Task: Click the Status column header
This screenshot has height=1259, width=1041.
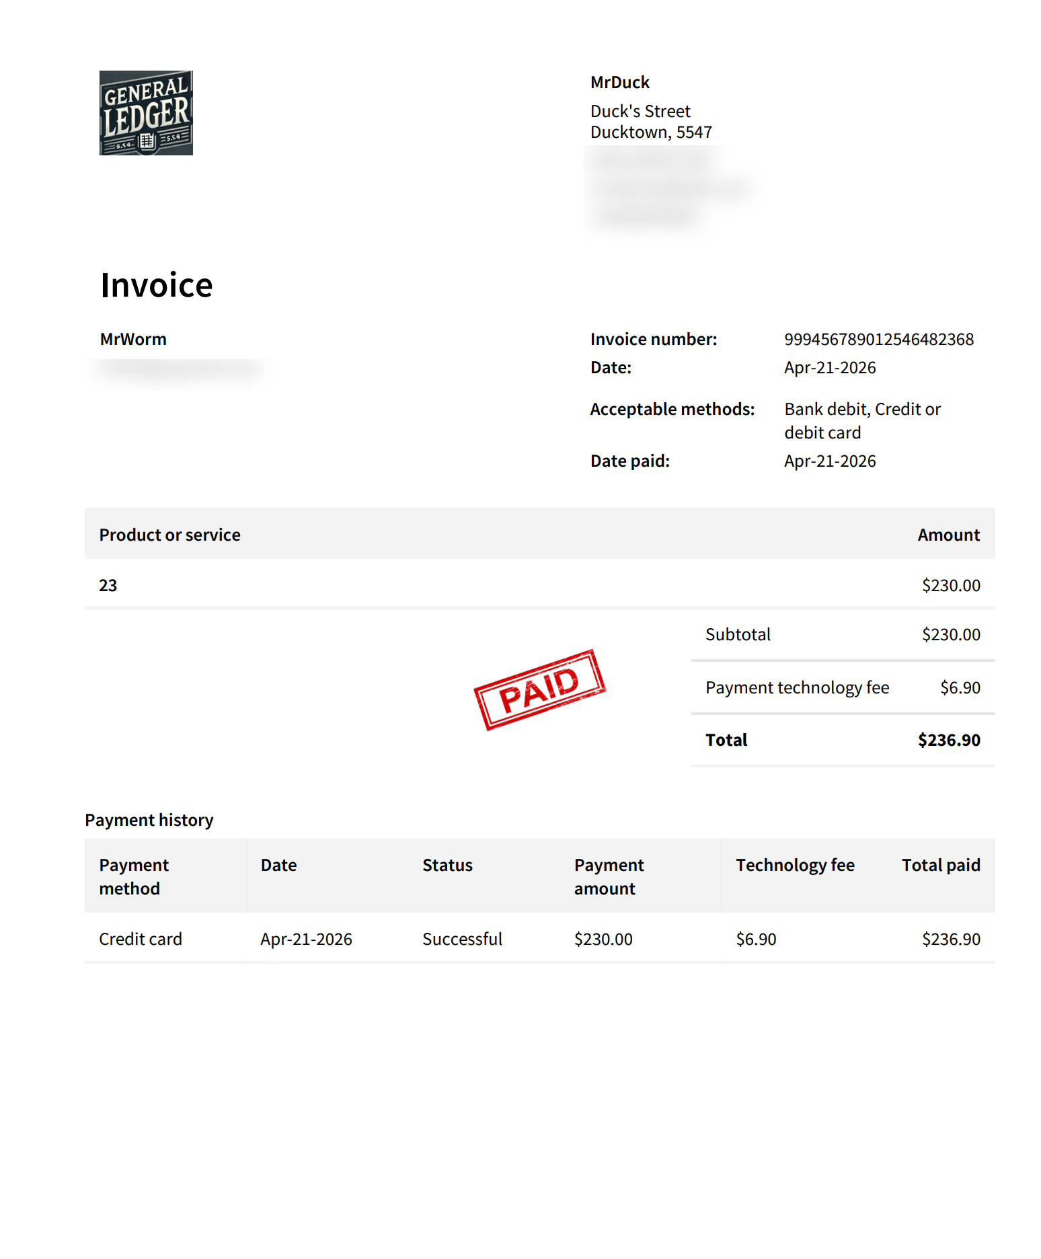Action: (x=447, y=865)
